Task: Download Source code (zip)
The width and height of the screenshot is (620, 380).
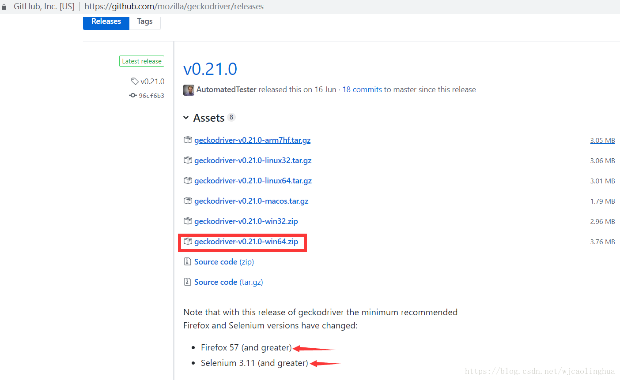Action: pyautogui.click(x=224, y=262)
